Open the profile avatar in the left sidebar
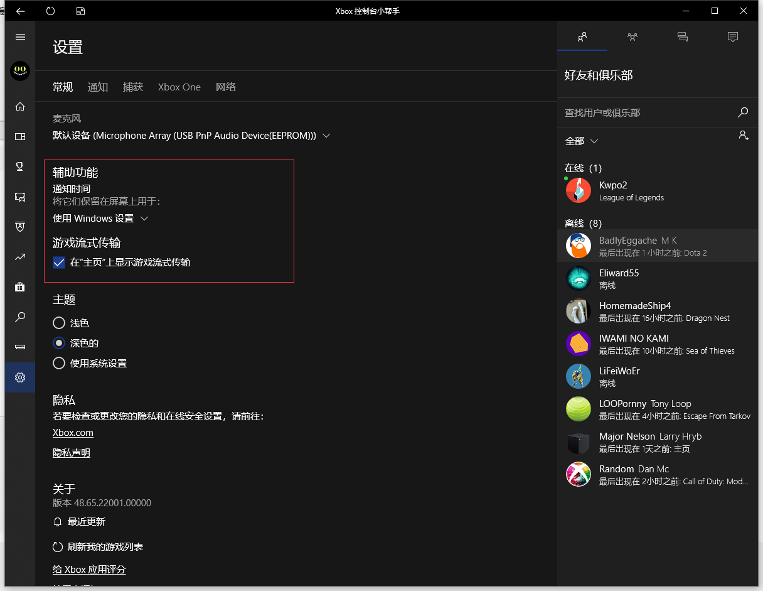The height and width of the screenshot is (591, 763). pos(20,70)
